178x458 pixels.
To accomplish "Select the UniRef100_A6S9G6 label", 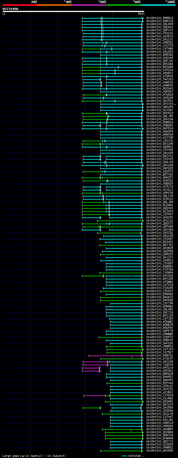I will click(160, 450).
